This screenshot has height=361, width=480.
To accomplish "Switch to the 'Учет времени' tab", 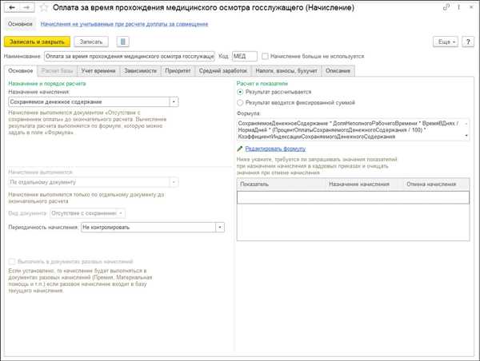I will point(99,71).
